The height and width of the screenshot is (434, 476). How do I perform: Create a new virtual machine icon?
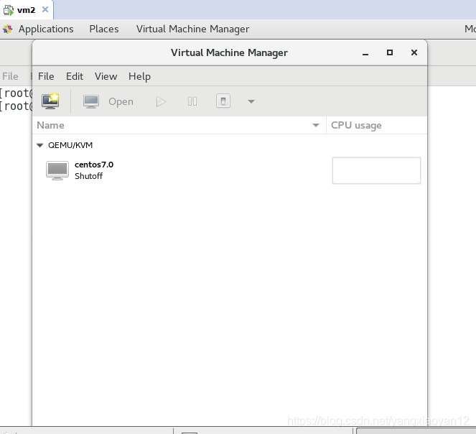pos(50,101)
